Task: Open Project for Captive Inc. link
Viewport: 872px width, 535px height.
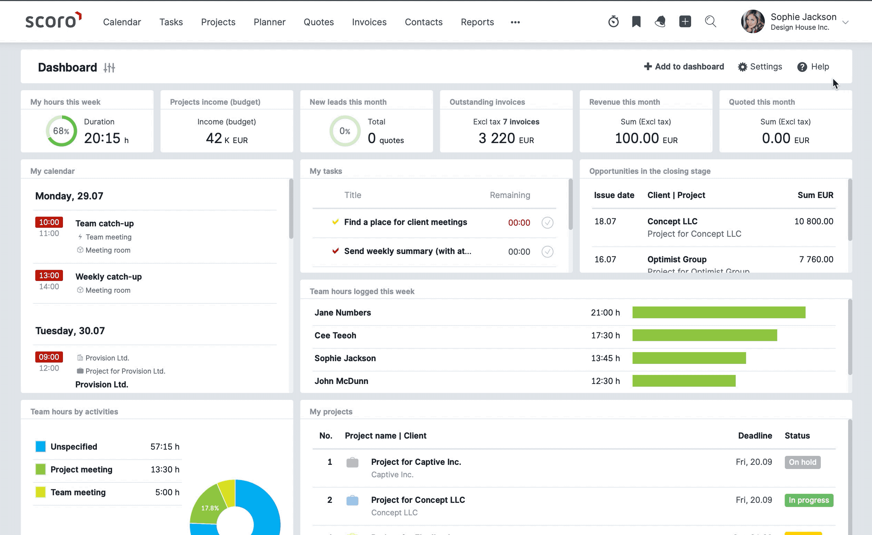Action: click(416, 462)
